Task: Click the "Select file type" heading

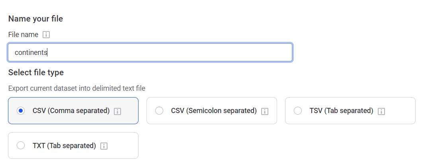Action: [36, 72]
